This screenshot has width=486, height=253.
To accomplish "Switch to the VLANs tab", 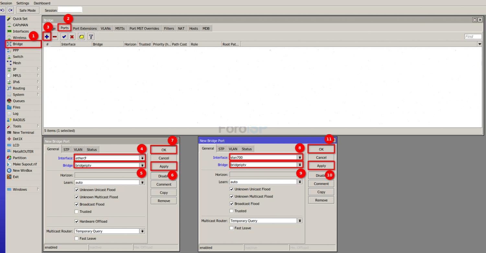I will tap(106, 29).
